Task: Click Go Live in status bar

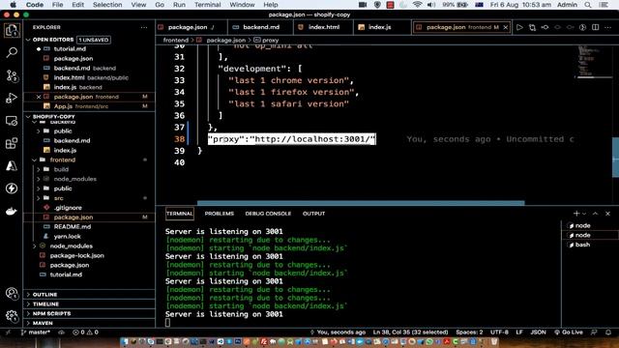Action: pyautogui.click(x=569, y=333)
